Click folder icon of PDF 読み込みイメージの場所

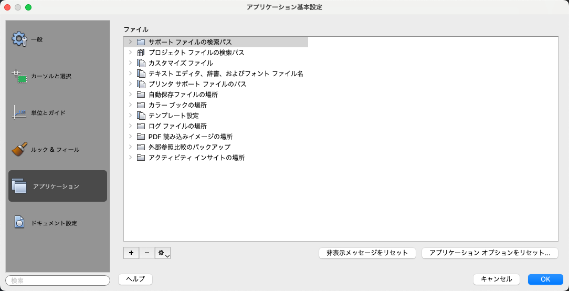(x=141, y=137)
